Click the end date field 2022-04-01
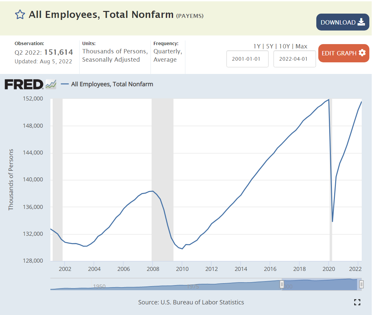The height and width of the screenshot is (315, 372). pyautogui.click(x=294, y=59)
